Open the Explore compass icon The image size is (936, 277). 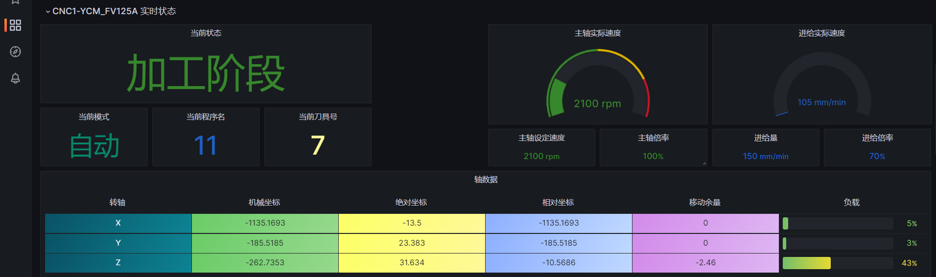[15, 52]
